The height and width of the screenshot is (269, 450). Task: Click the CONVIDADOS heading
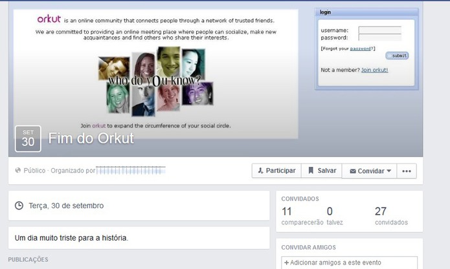tap(300, 199)
